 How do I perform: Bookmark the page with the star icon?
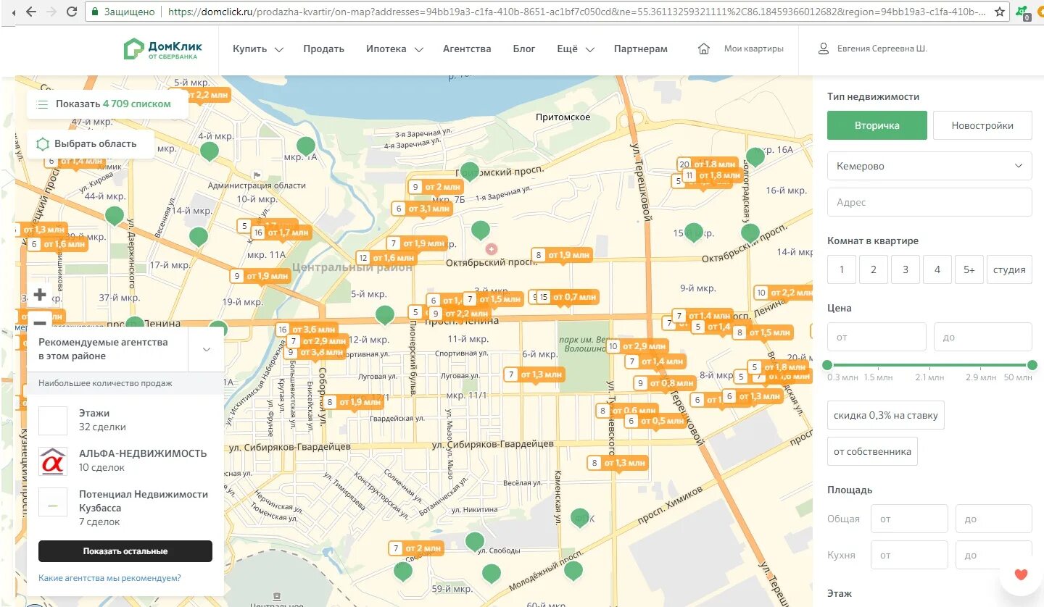point(1000,12)
